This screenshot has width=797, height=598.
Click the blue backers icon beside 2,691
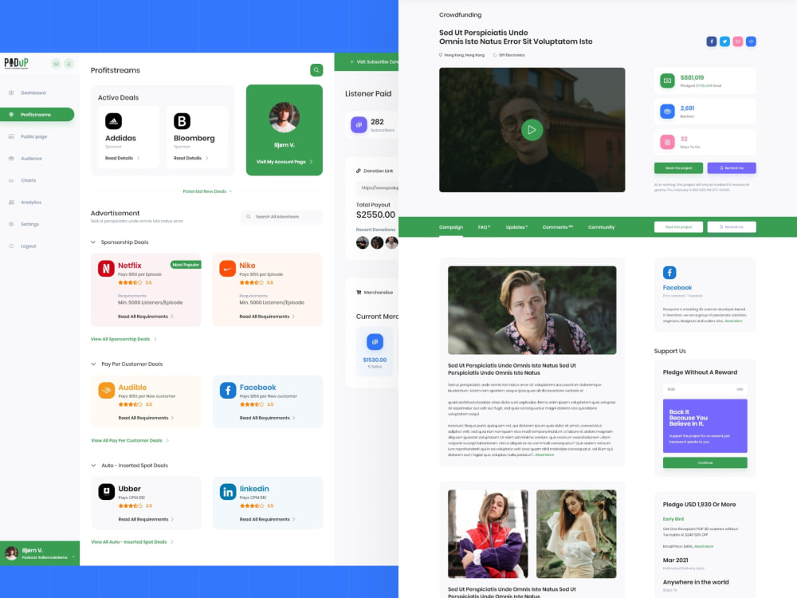pyautogui.click(x=667, y=112)
